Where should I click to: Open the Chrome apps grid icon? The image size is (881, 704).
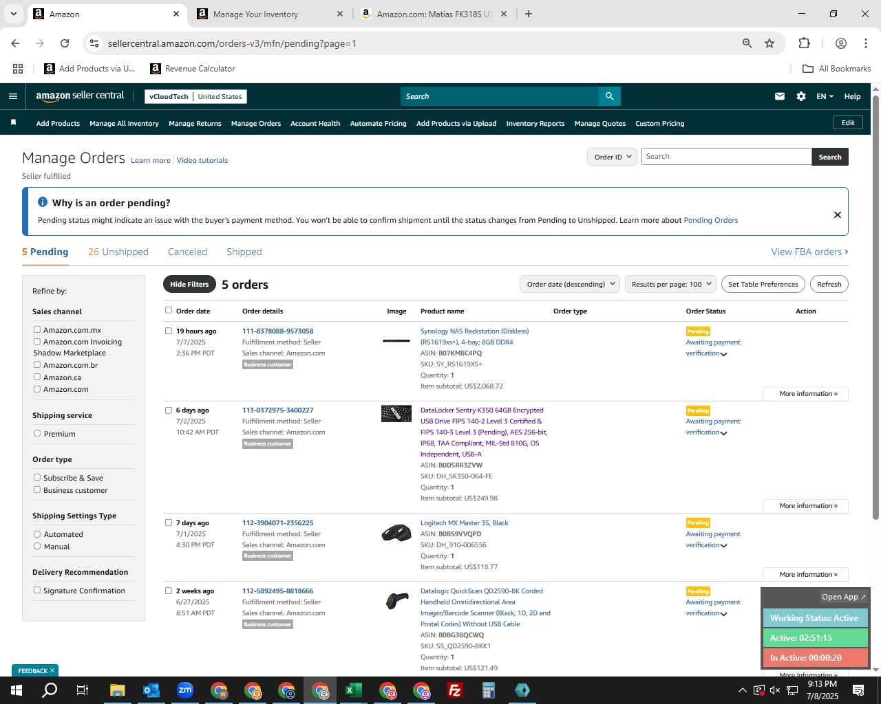tap(18, 69)
